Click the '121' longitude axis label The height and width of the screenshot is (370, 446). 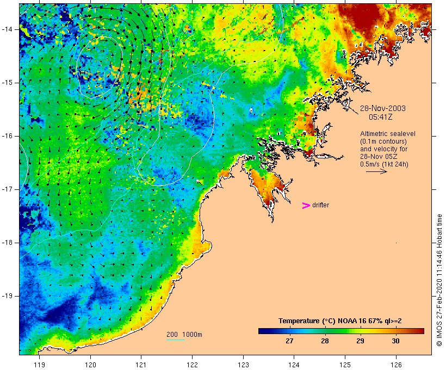coord(141,365)
